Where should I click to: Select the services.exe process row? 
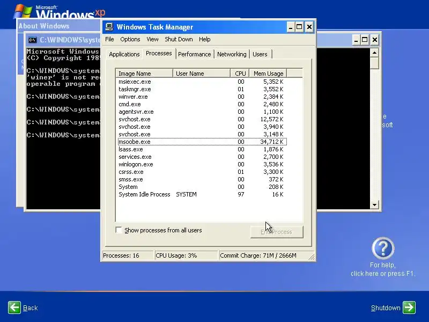click(x=202, y=157)
